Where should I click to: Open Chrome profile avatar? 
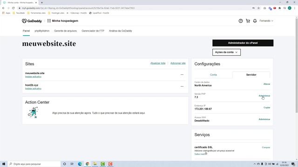(x=290, y=8)
